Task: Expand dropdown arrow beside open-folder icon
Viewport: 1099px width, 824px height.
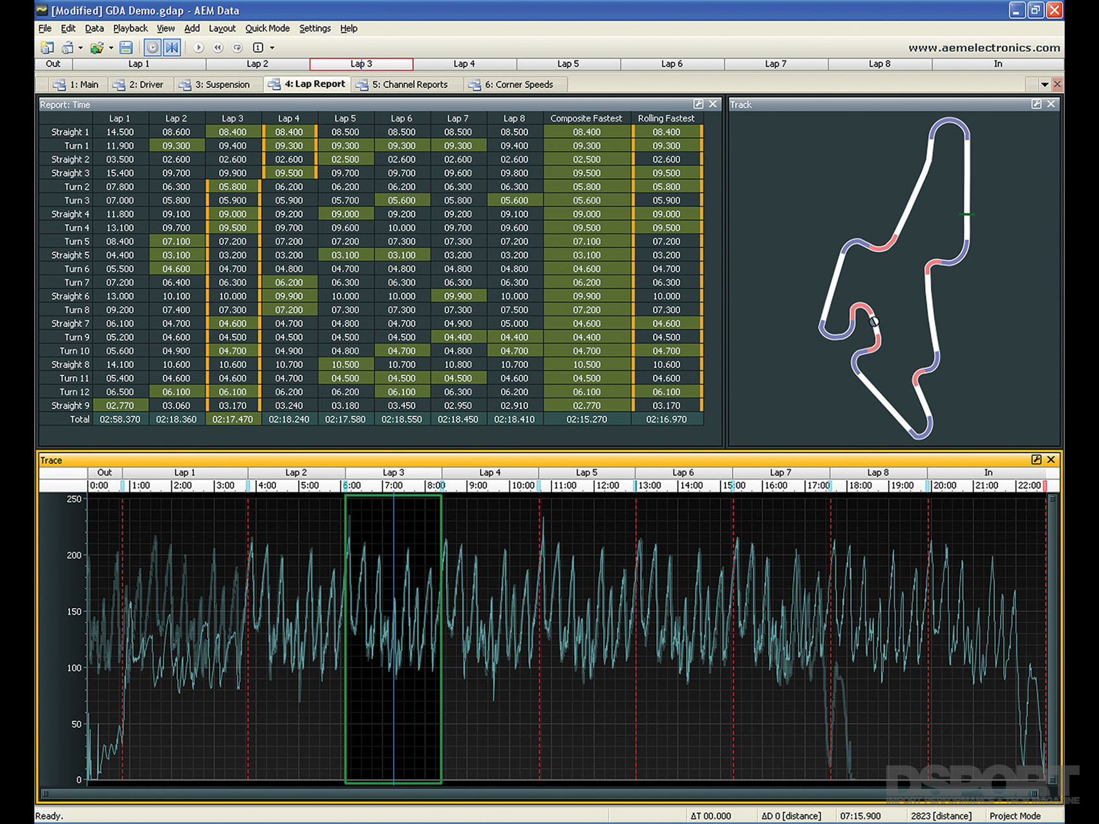Action: [111, 48]
